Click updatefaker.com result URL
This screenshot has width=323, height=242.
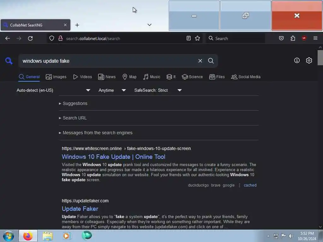click(x=85, y=201)
